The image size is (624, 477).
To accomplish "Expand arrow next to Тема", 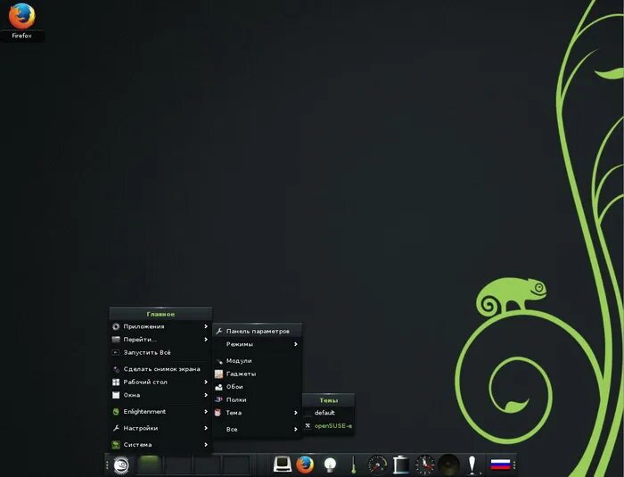I will (296, 413).
